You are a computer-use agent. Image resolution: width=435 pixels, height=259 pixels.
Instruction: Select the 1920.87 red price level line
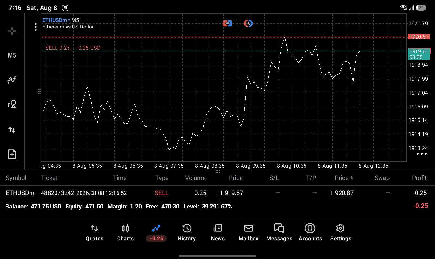pyautogui.click(x=224, y=37)
